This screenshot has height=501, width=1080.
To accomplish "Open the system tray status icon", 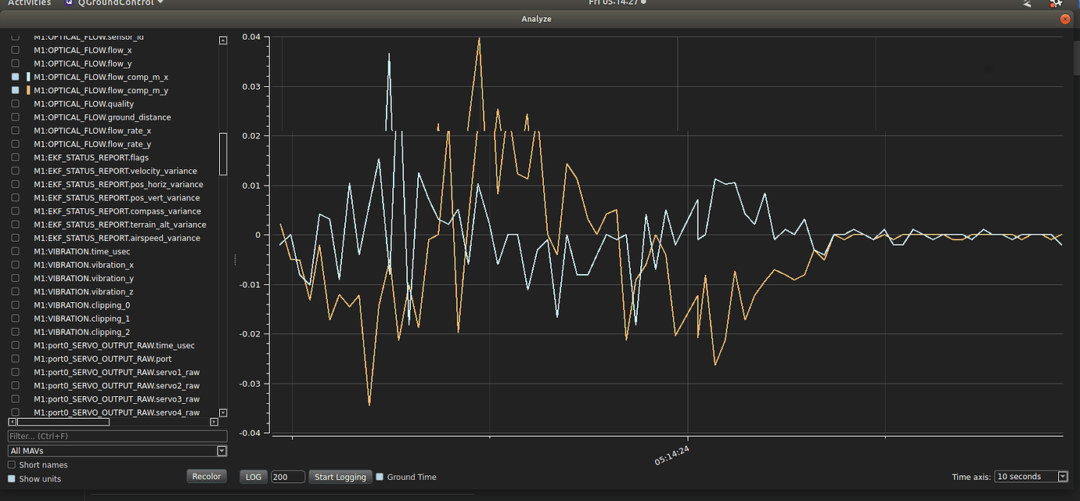I will pyautogui.click(x=1056, y=3).
